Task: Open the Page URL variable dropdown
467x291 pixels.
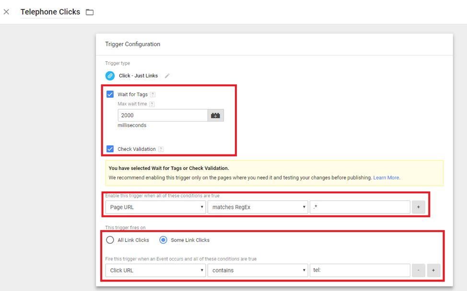Action: pyautogui.click(x=155, y=207)
